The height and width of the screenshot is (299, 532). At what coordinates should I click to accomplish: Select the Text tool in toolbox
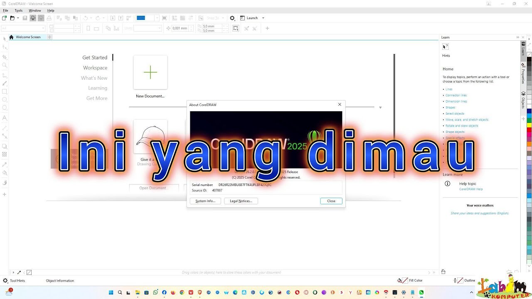[5, 118]
